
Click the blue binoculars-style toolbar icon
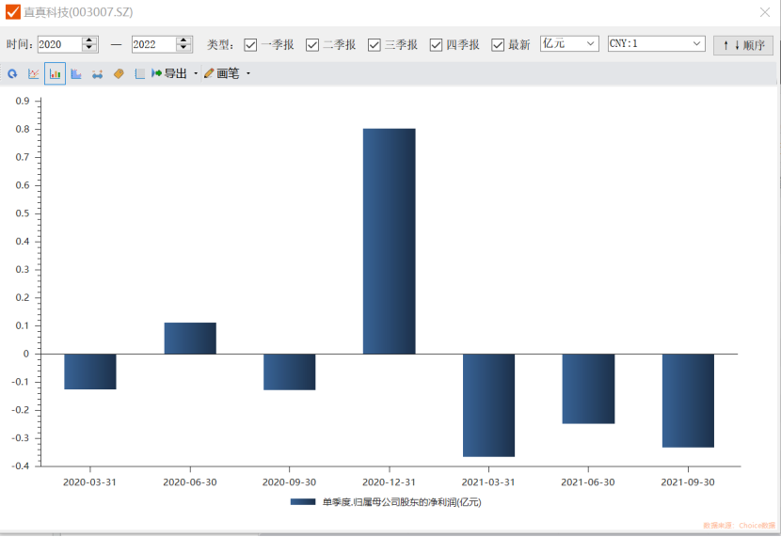(x=97, y=73)
